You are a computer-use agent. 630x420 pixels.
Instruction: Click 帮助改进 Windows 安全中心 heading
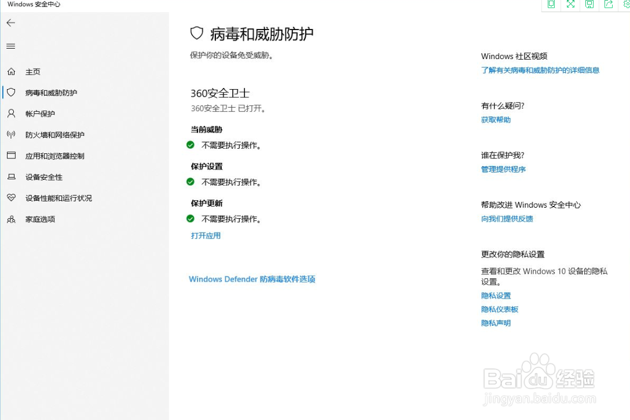(x=531, y=205)
